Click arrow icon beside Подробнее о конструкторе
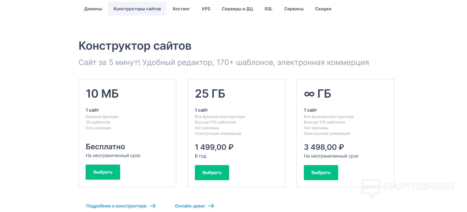Screen dimensions: 467x212 (x=153, y=206)
